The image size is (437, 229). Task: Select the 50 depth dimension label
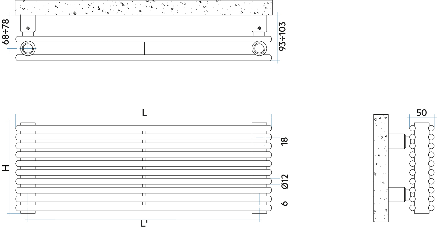click(x=421, y=113)
